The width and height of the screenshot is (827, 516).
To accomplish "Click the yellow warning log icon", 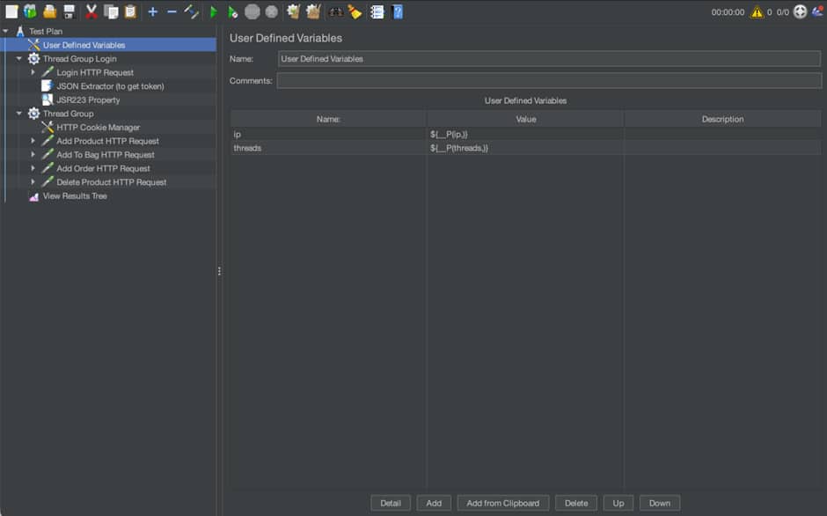I will 756,11.
